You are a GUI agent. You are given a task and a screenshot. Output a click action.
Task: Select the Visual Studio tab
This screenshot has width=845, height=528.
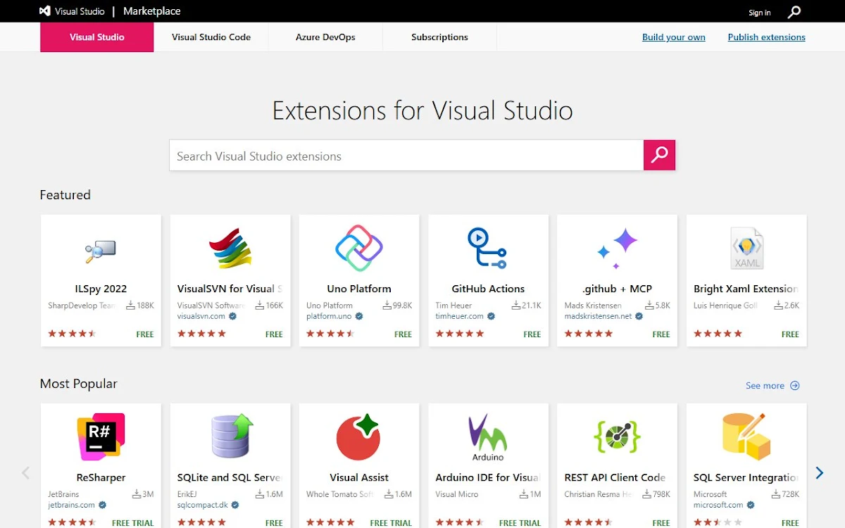pos(96,37)
